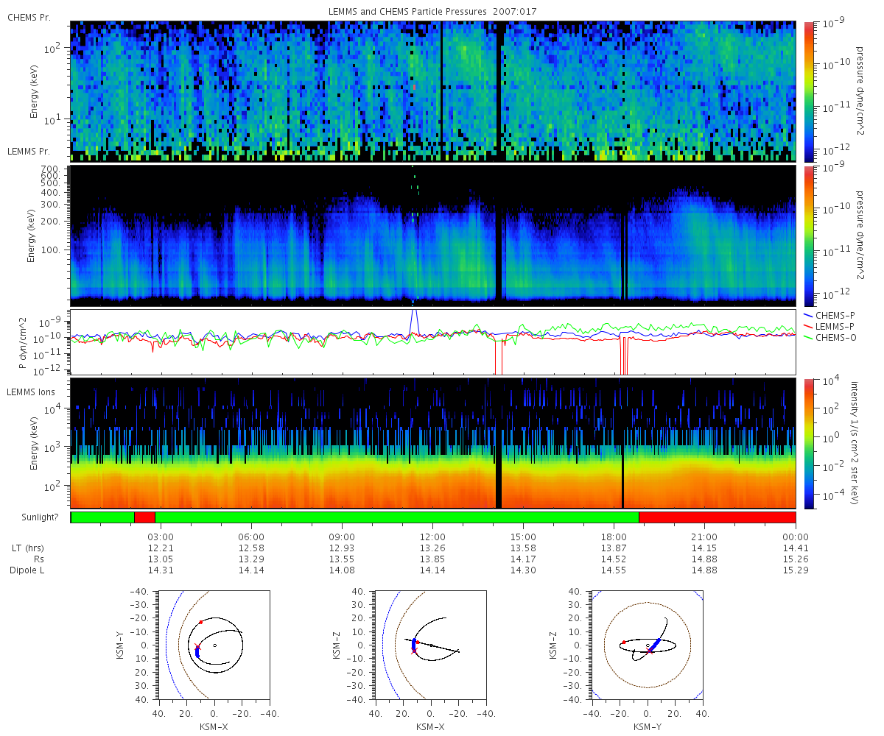
Task: Click the 'Rs' row label
Action: [x=39, y=559]
